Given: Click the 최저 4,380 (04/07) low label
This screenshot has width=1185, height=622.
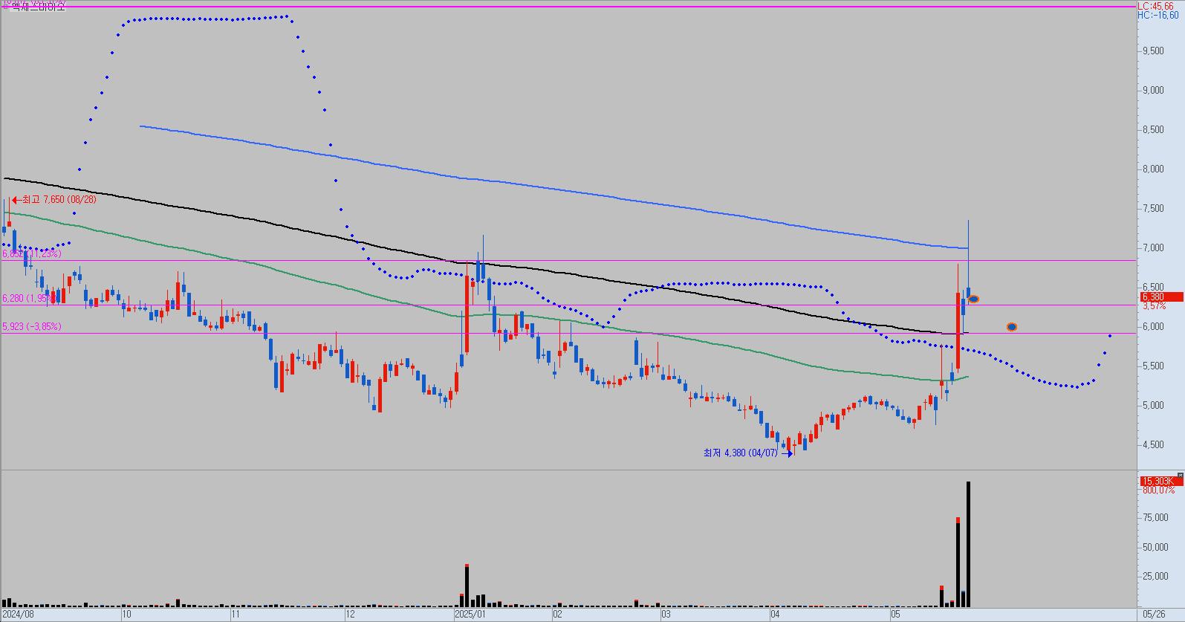Looking at the screenshot, I should (741, 453).
